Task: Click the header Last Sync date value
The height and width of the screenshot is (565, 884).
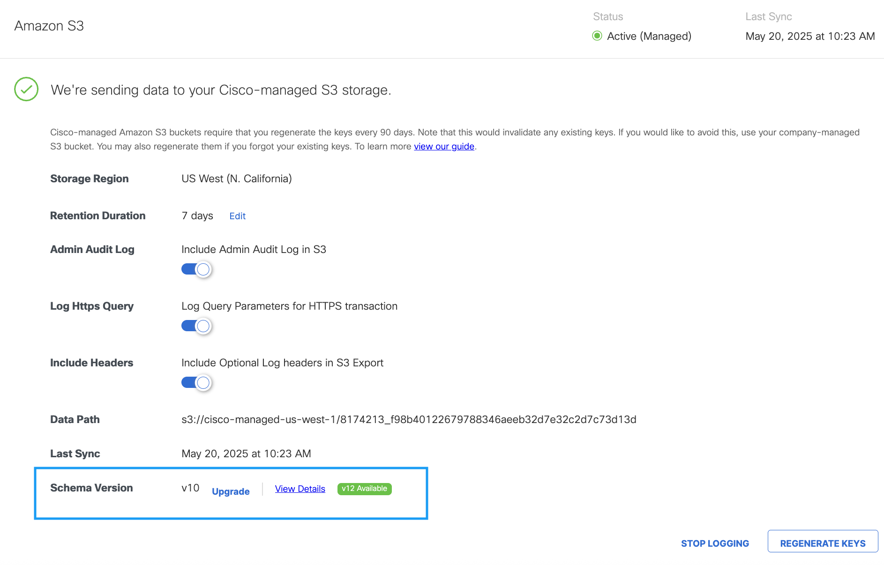Action: tap(810, 36)
